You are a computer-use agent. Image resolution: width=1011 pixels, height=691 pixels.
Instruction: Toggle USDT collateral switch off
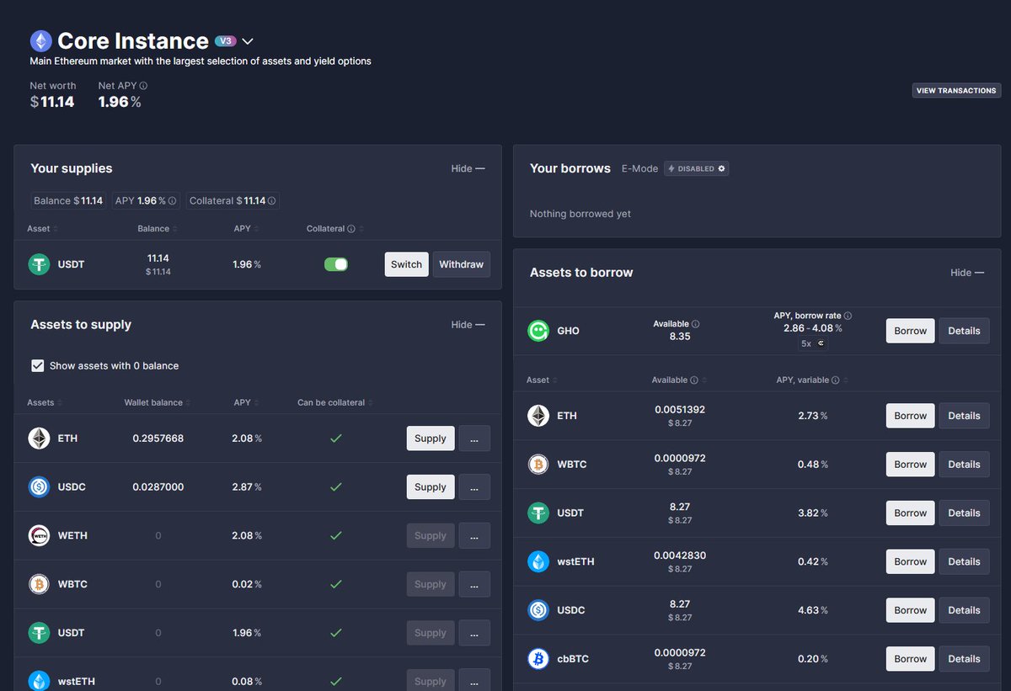[x=336, y=264]
